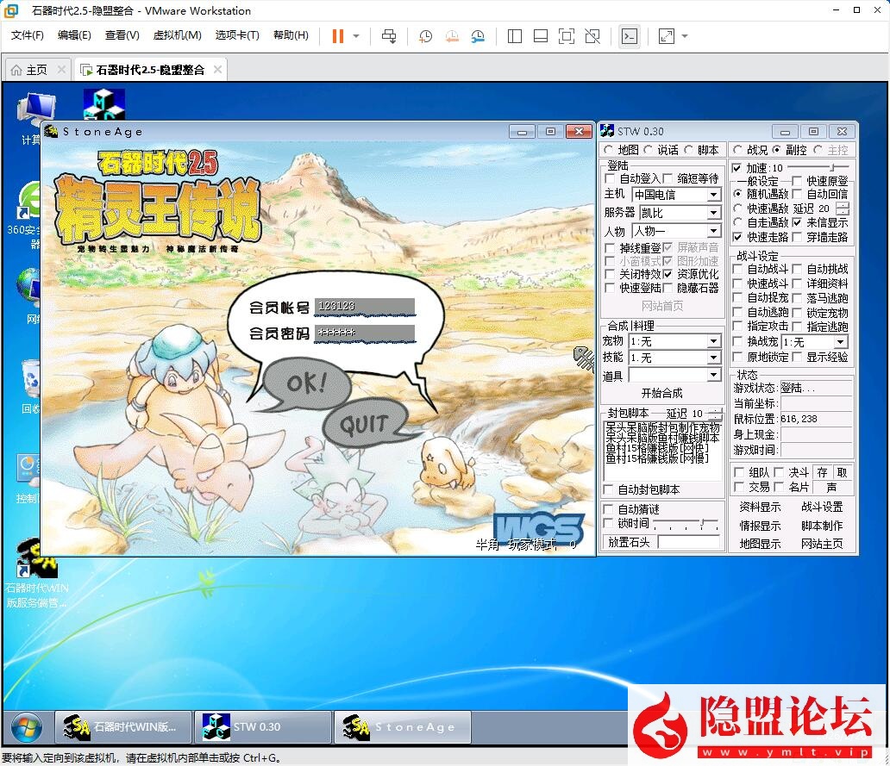Screen dimensions: 890x766
Task: Open the 服务器 凯比 dropdown
Action: [x=713, y=213]
